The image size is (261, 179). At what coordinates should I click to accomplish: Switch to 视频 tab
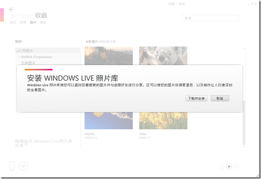point(23,22)
